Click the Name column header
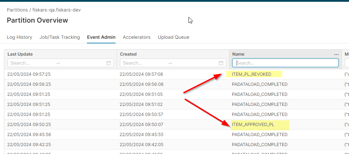This screenshot has height=154, width=349. pyautogui.click(x=238, y=54)
